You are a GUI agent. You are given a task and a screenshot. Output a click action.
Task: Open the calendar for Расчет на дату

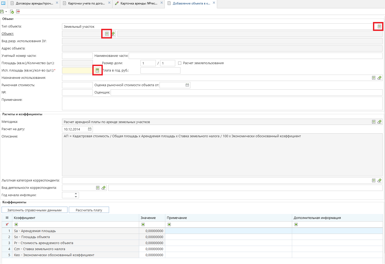coord(90,129)
